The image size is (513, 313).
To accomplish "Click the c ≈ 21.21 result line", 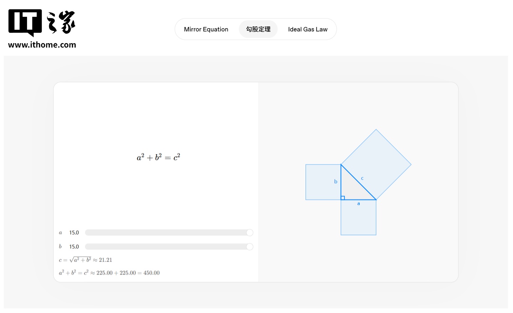I will tap(85, 260).
